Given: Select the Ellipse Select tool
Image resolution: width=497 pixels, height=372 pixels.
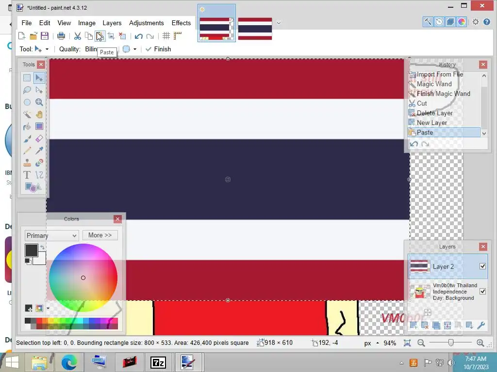Looking at the screenshot, I should (27, 102).
